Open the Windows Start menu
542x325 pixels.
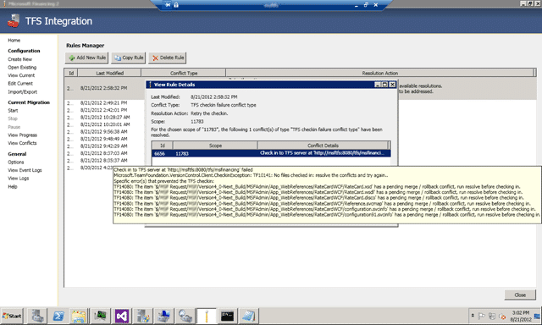(12, 316)
